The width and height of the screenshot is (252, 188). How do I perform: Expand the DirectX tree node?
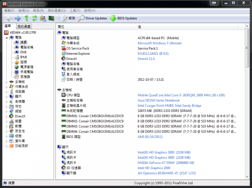(6, 116)
